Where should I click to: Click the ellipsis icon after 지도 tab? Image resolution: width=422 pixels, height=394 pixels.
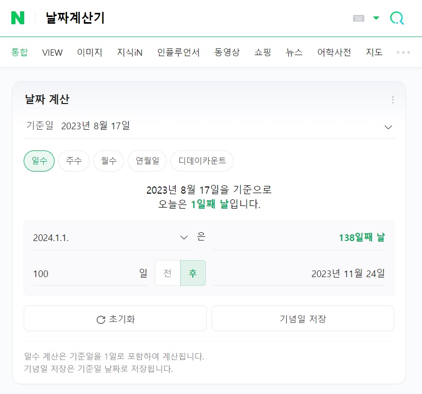tap(402, 52)
